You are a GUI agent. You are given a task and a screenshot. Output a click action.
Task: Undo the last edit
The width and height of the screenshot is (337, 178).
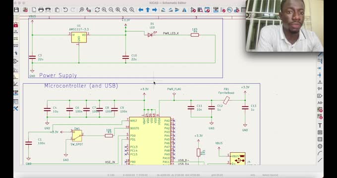pyautogui.click(x=65, y=10)
